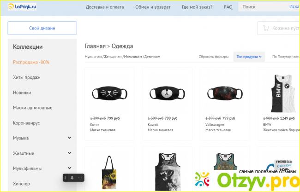Viewport: 300px width, 192px height.
Task: Click the shopping cart icon
Action: tap(265, 28)
